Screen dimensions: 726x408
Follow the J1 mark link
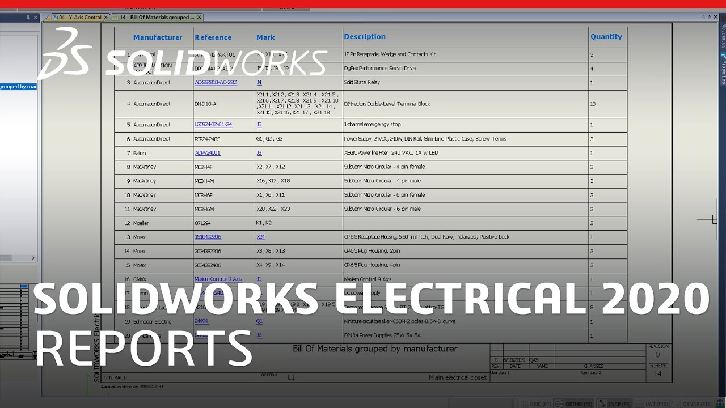pos(259,279)
